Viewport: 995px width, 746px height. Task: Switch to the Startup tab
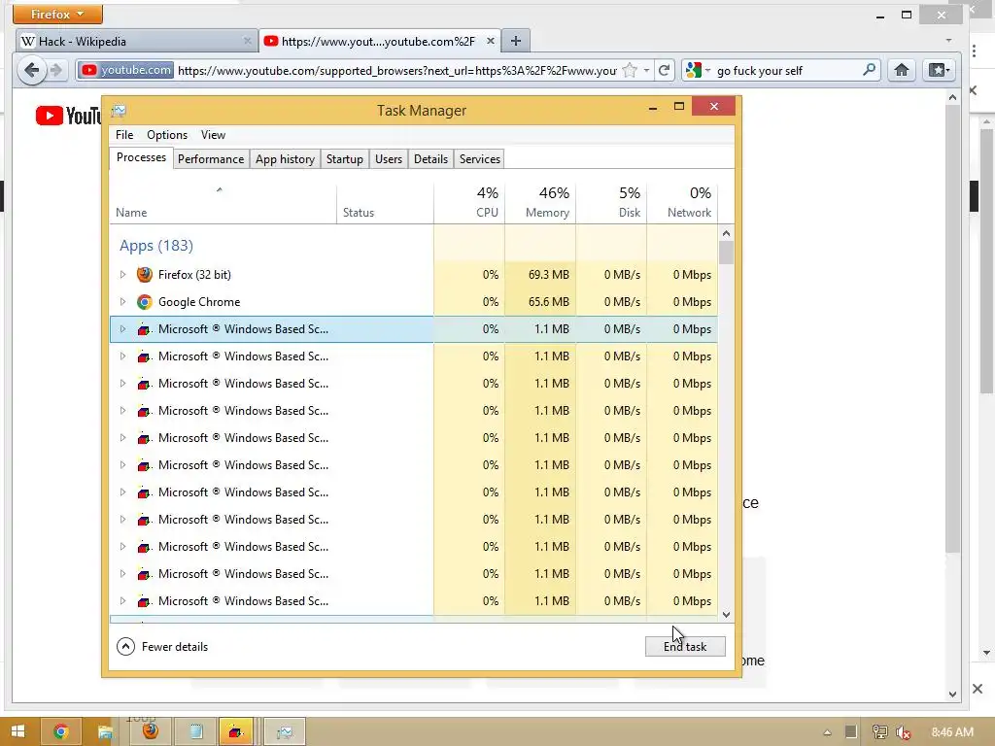point(345,159)
